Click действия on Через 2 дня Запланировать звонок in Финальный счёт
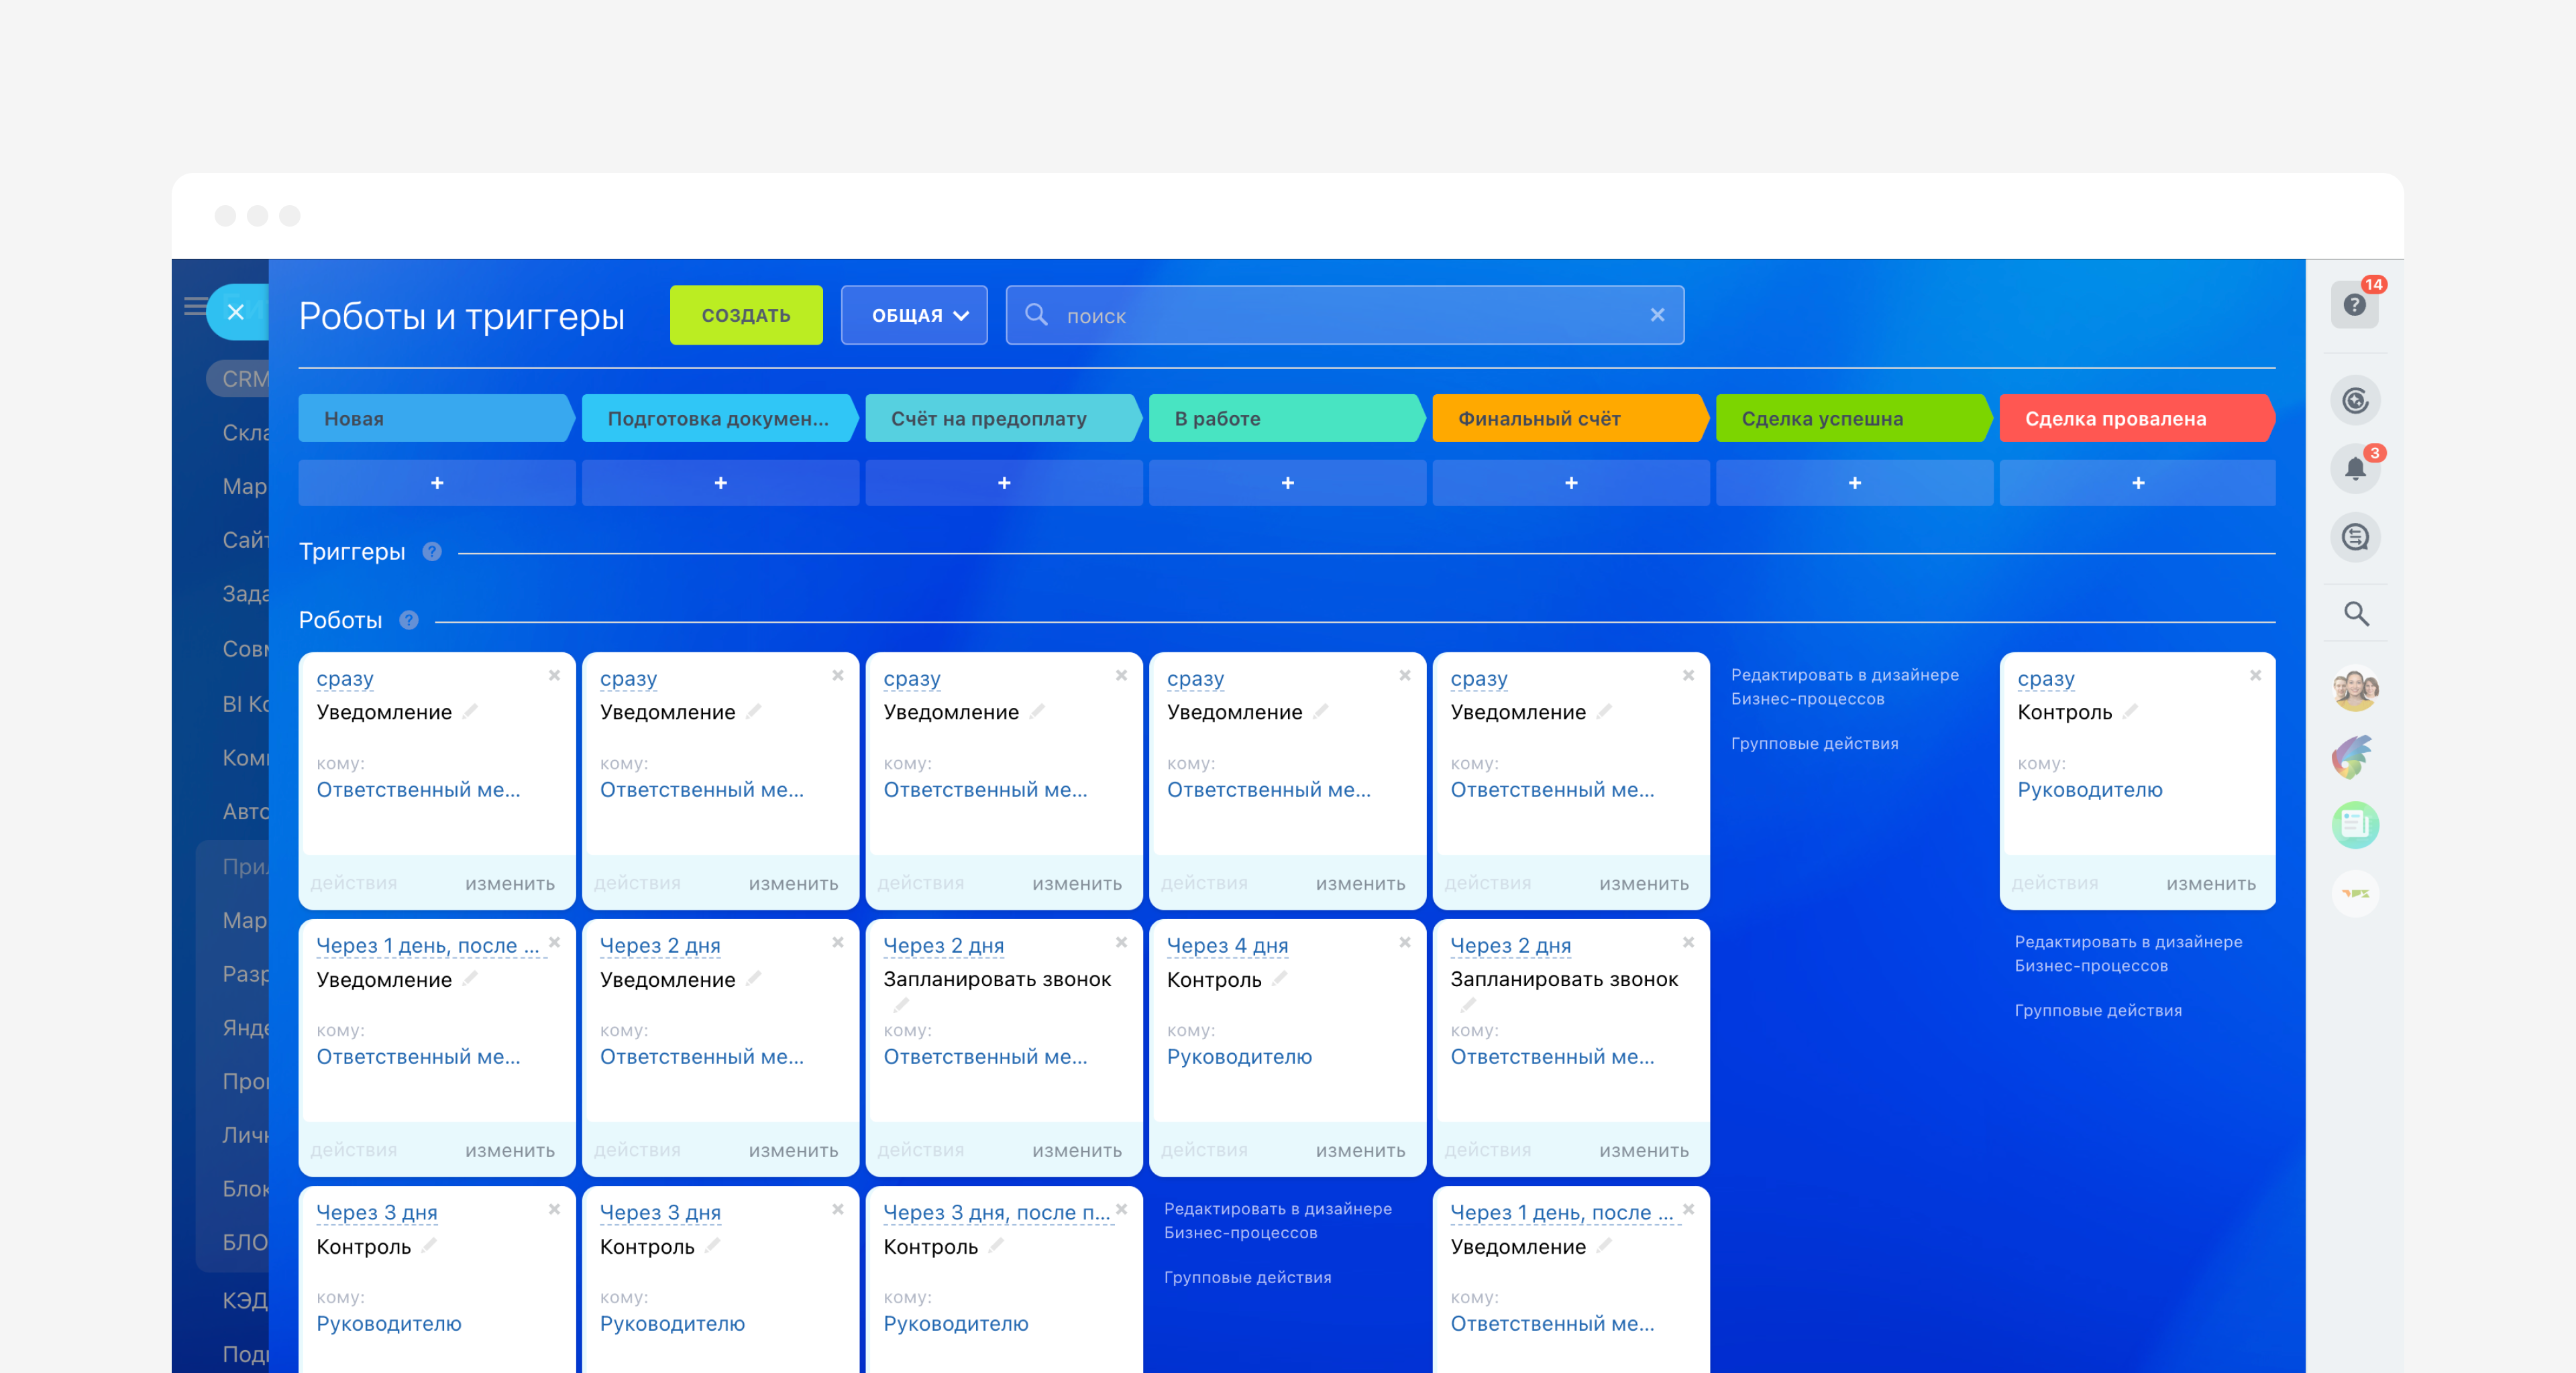 coord(1488,1150)
